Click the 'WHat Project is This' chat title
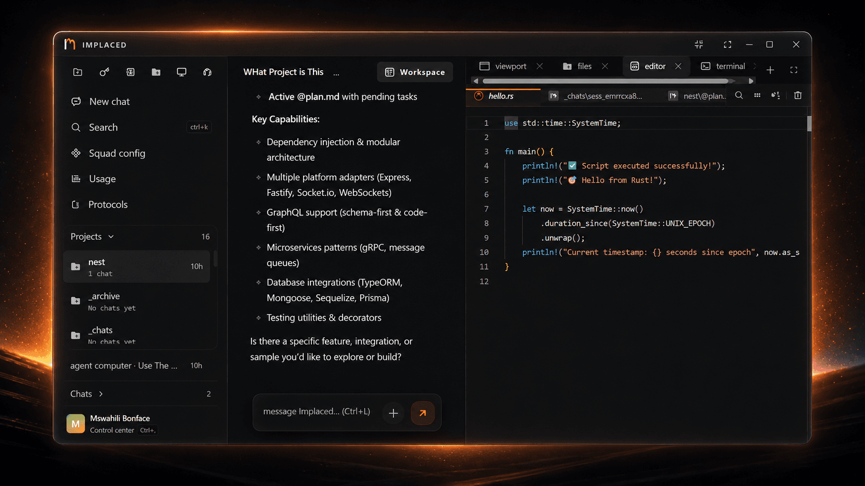Image resolution: width=865 pixels, height=486 pixels. point(284,72)
